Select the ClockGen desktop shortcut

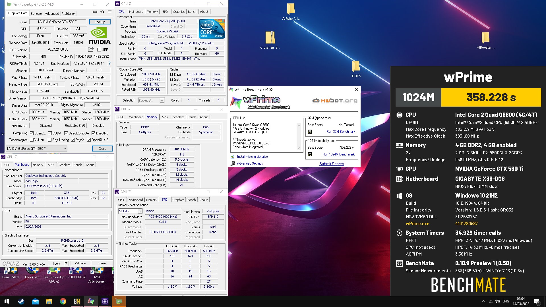tap(32, 273)
